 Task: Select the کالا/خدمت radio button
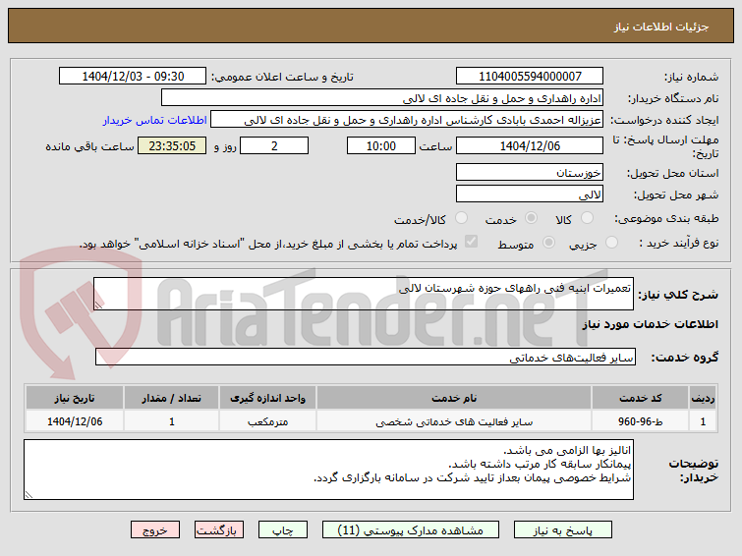pyautogui.click(x=461, y=218)
